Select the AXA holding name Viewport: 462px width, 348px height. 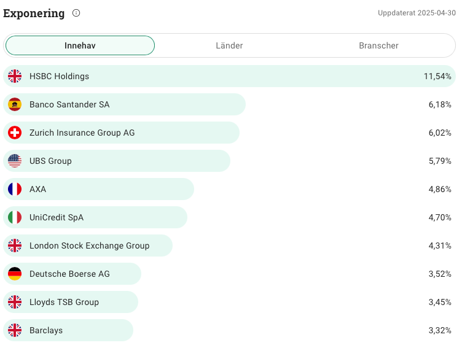37,189
